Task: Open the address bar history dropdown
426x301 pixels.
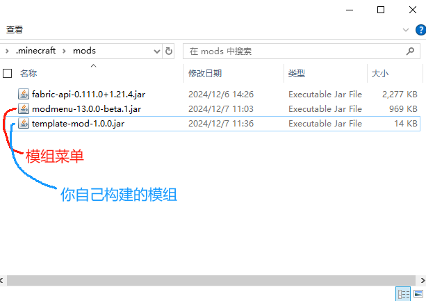Action: pyautogui.click(x=157, y=51)
